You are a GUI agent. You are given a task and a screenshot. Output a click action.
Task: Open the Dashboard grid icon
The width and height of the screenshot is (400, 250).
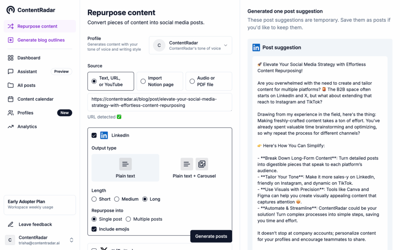tap(11, 58)
